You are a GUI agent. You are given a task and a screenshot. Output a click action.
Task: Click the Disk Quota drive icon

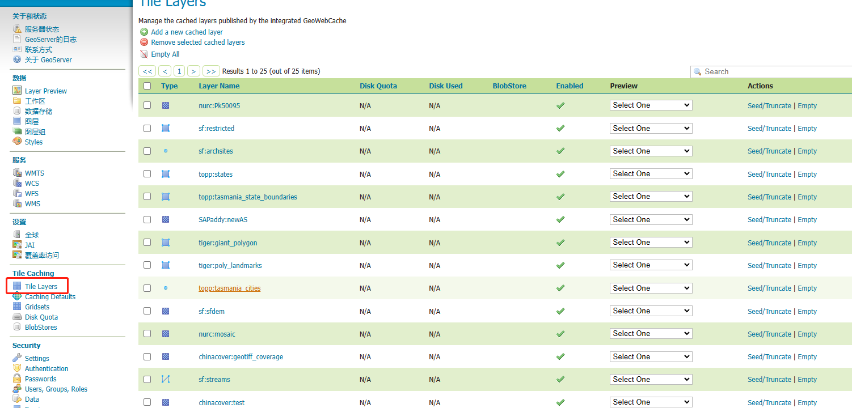coord(17,317)
